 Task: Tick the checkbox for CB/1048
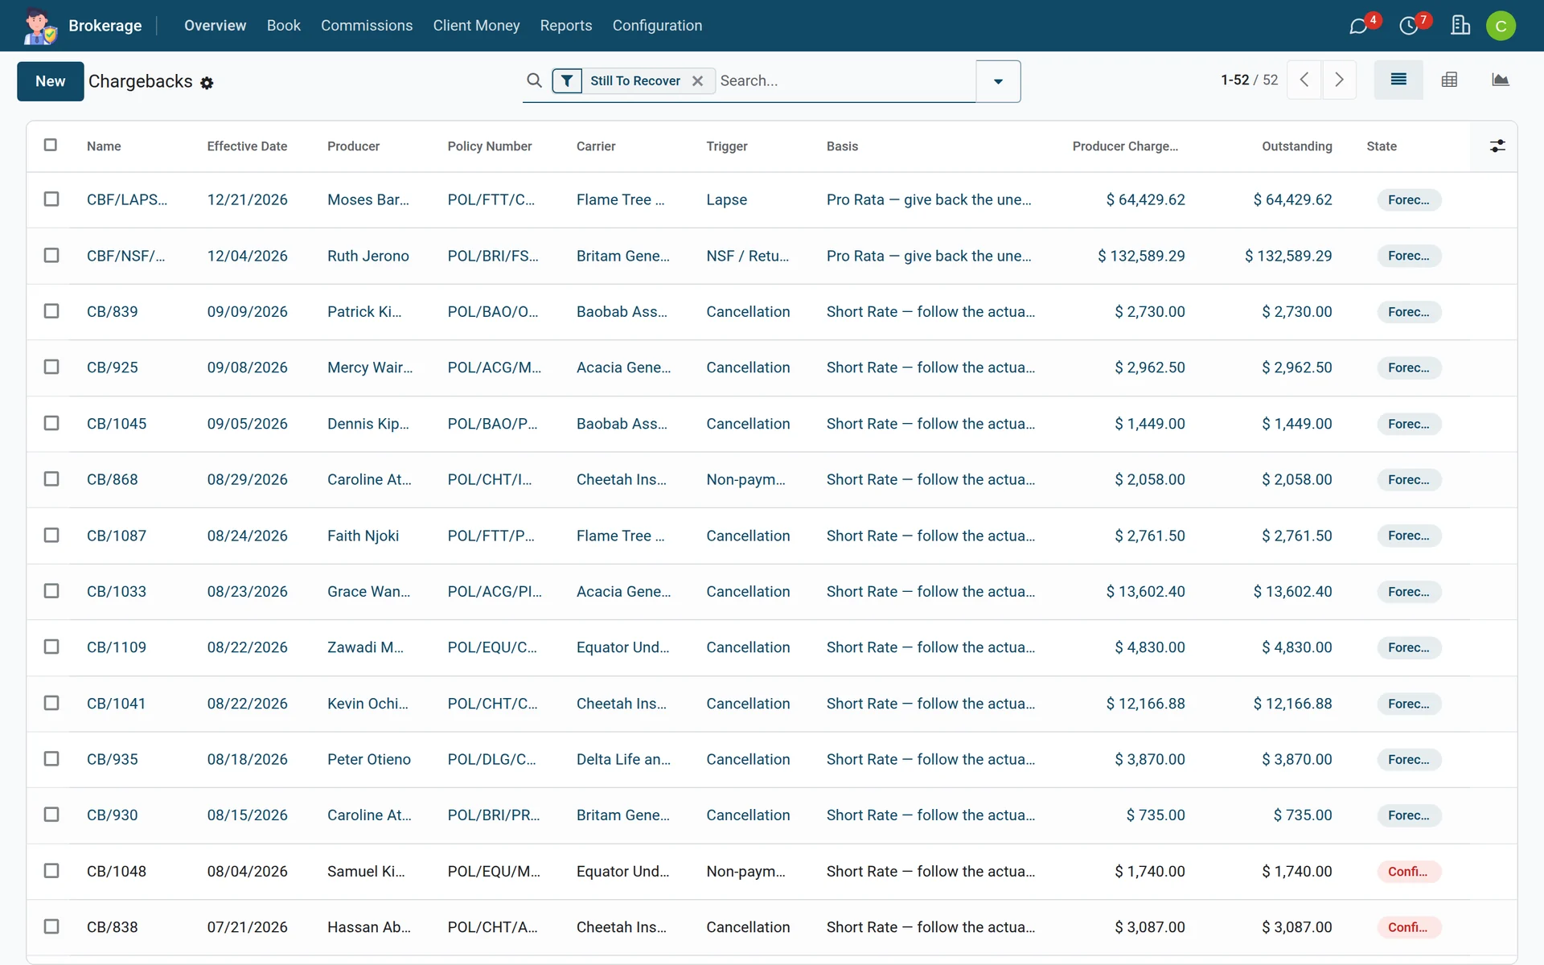(x=51, y=871)
